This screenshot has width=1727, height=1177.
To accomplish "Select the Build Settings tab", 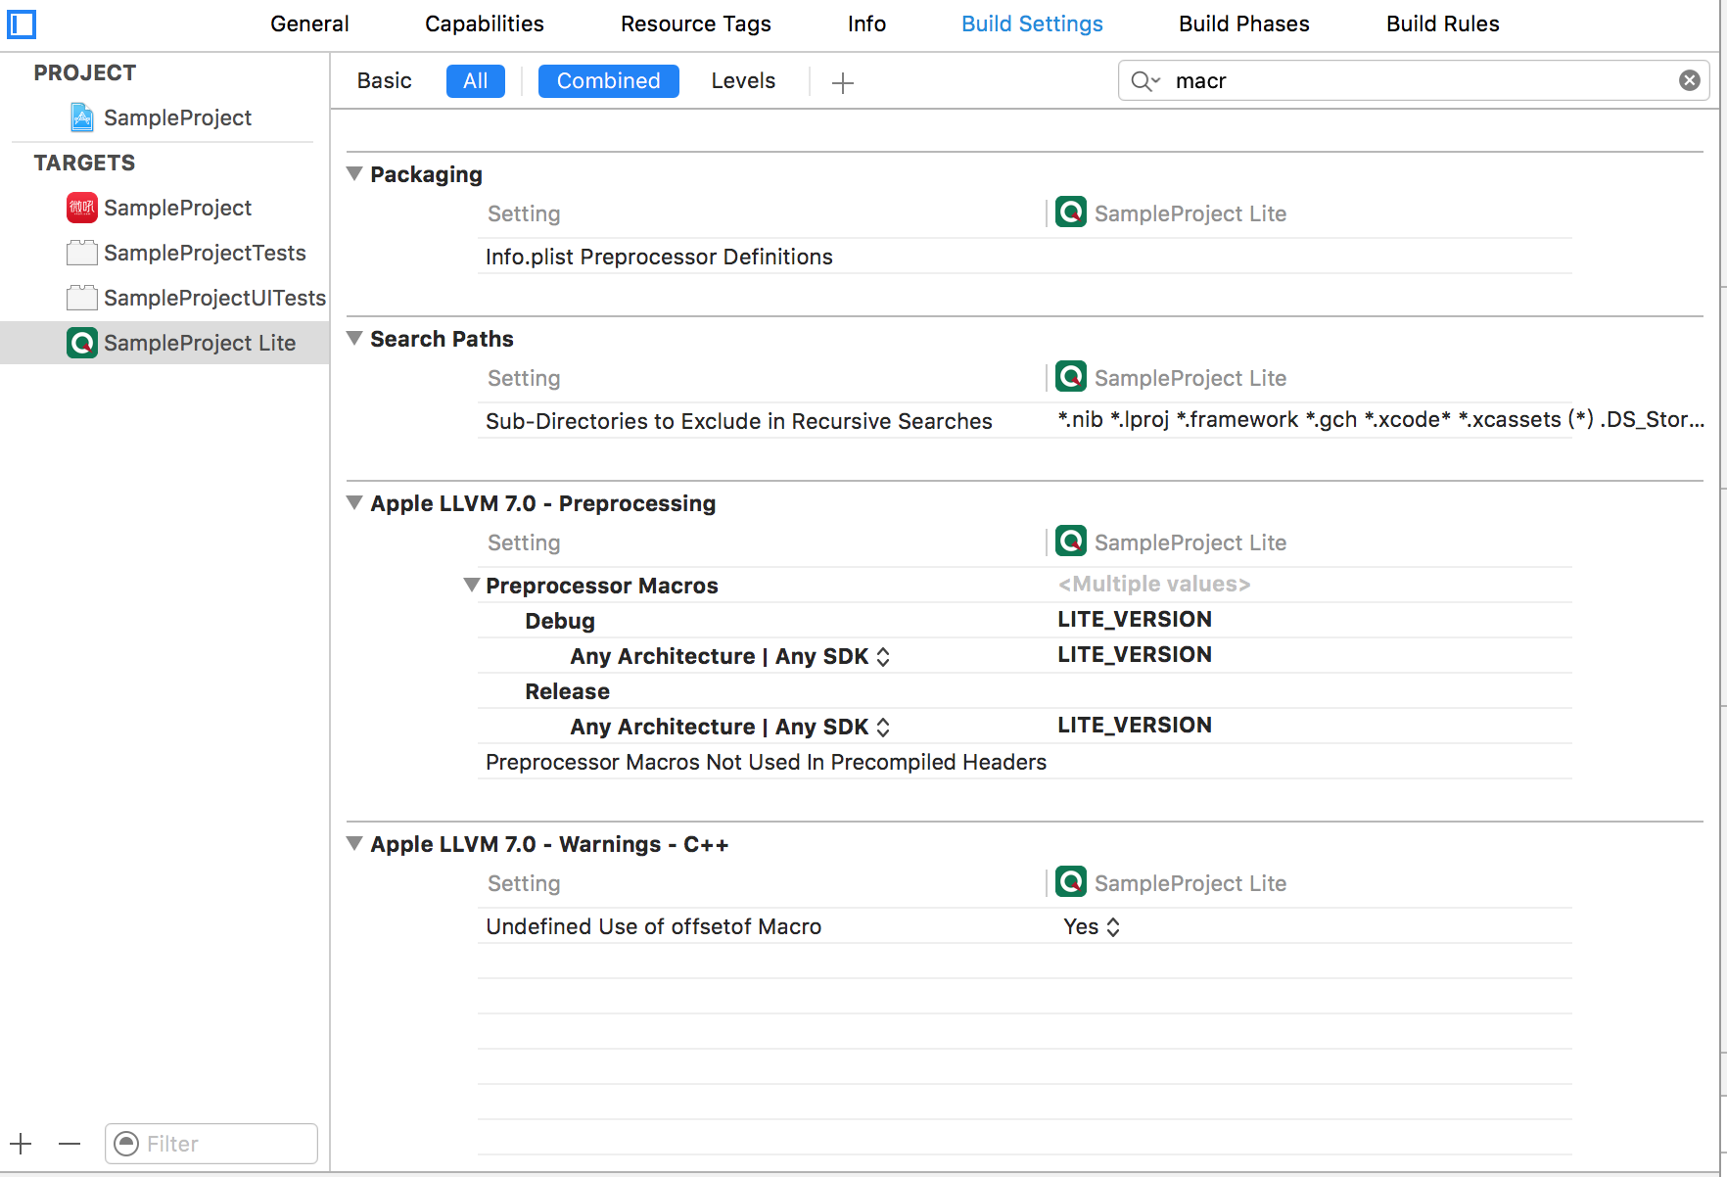I will pyautogui.click(x=1032, y=24).
